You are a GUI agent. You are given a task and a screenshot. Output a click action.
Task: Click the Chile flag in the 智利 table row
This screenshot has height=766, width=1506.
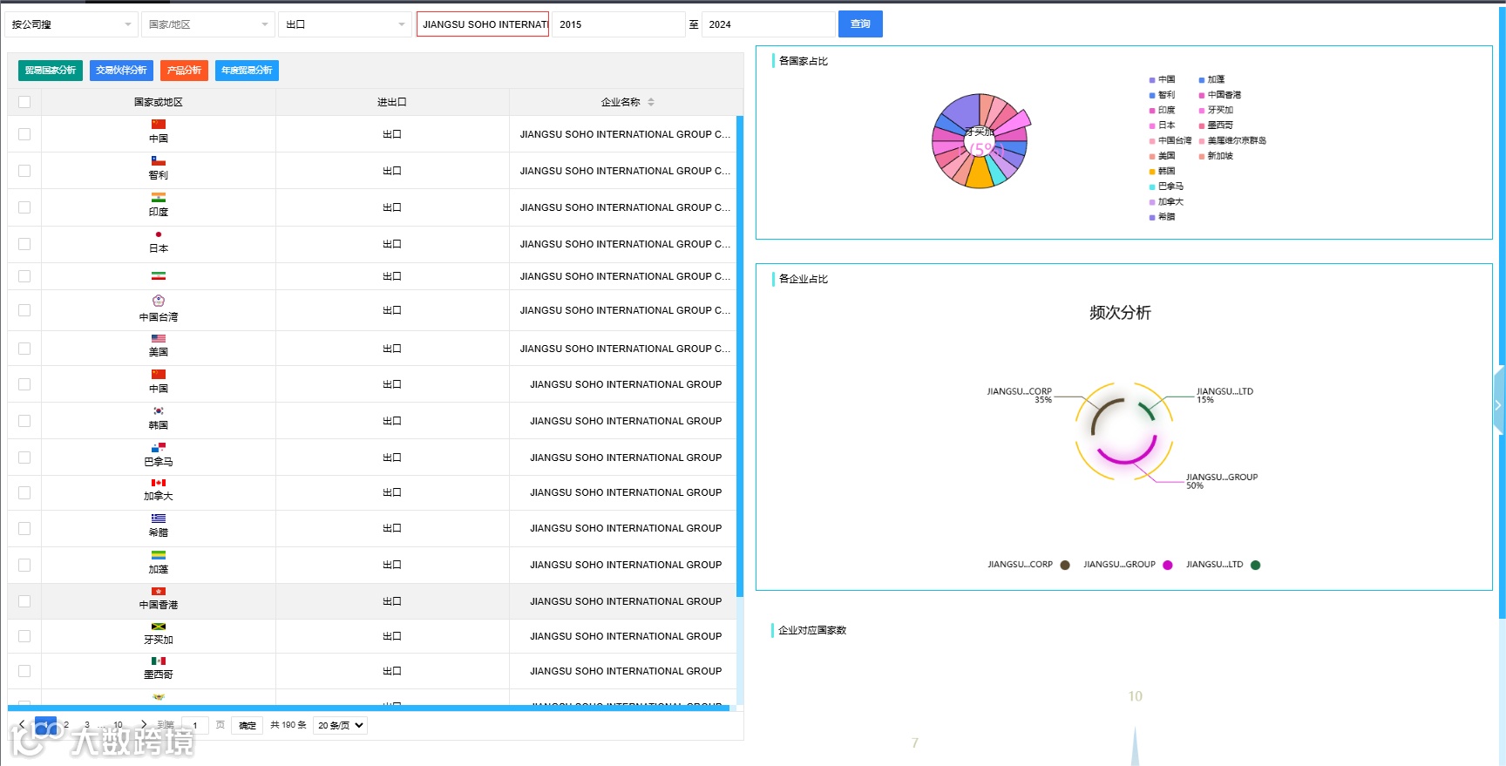coord(158,161)
